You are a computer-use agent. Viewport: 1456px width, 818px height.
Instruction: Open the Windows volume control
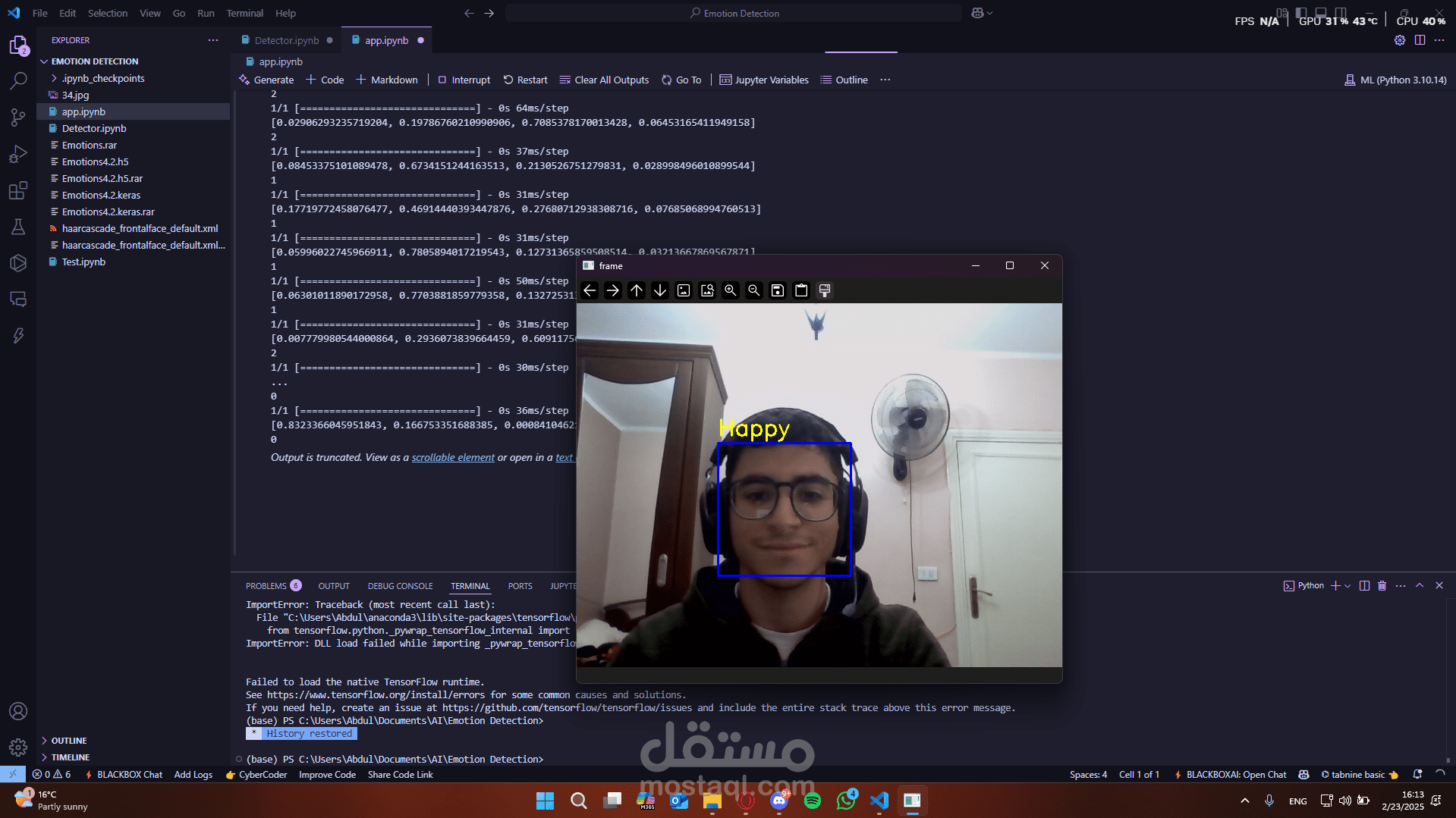point(1345,801)
